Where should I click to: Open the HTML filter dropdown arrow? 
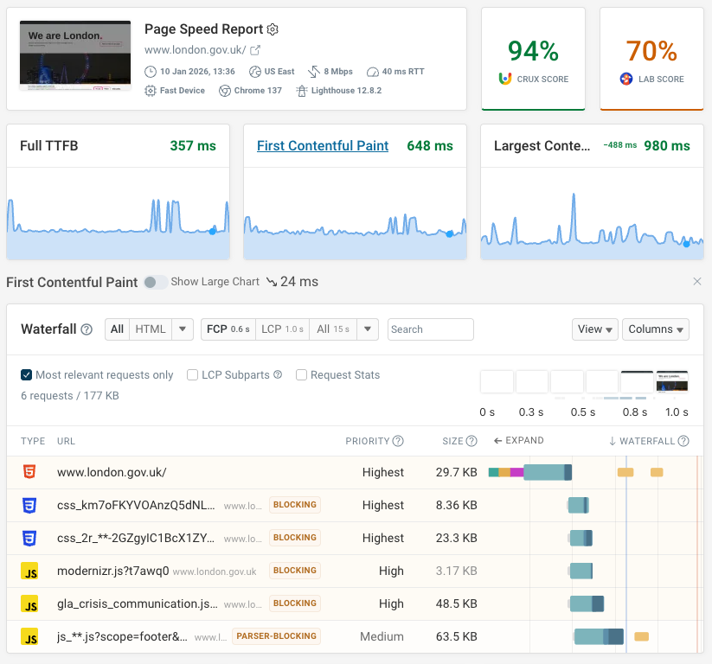(182, 329)
